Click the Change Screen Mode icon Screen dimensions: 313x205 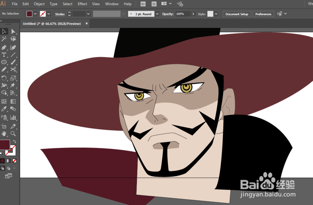(x=8, y=176)
